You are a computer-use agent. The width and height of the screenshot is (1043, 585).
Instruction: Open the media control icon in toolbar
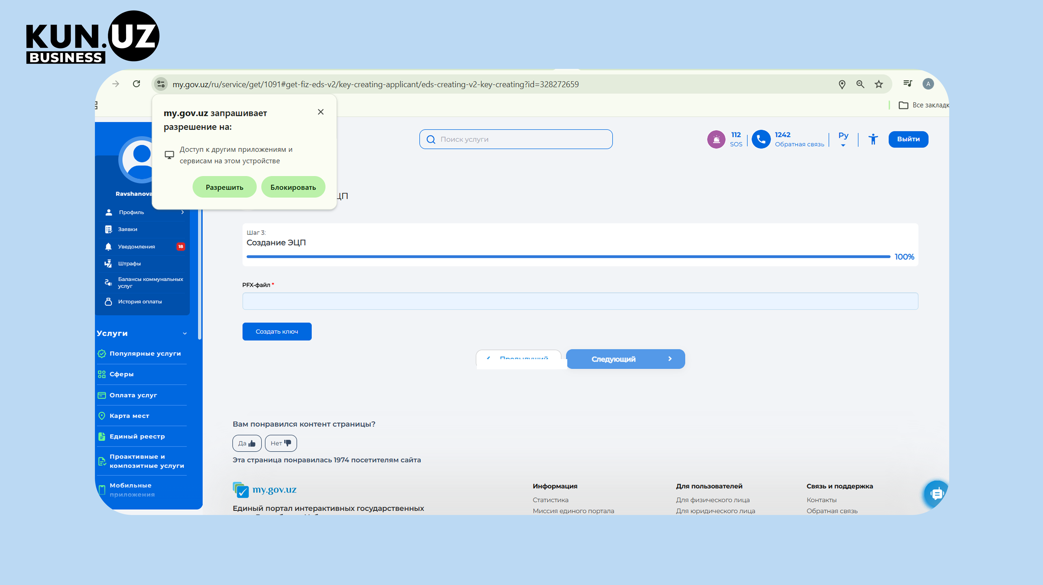[907, 83]
